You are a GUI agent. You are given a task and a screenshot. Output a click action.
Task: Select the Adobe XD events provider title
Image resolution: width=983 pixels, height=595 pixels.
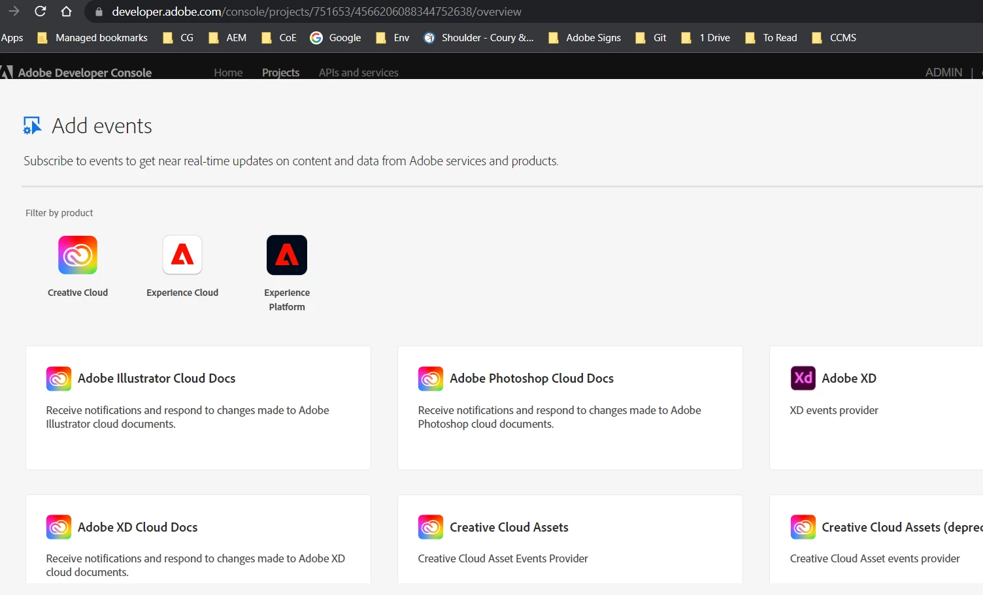[849, 378]
